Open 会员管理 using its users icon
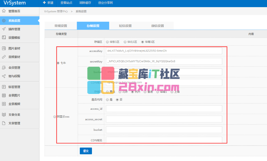Viewport: 267px width, 161px height. [x=4, y=68]
